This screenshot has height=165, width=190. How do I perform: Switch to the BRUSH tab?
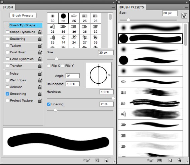point(8,7)
